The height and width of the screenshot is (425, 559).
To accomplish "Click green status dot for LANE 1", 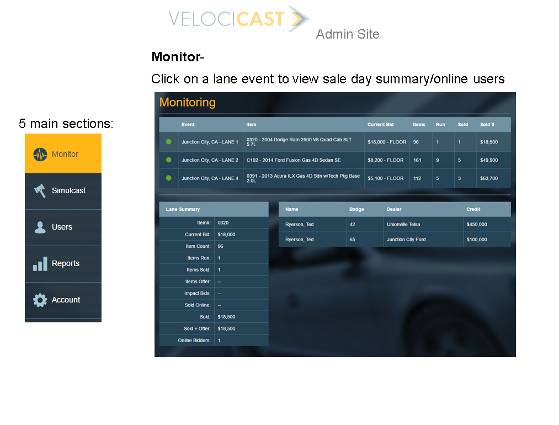I will (x=169, y=141).
